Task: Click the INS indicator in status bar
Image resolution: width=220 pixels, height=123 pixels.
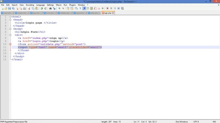Action: point(214,122)
